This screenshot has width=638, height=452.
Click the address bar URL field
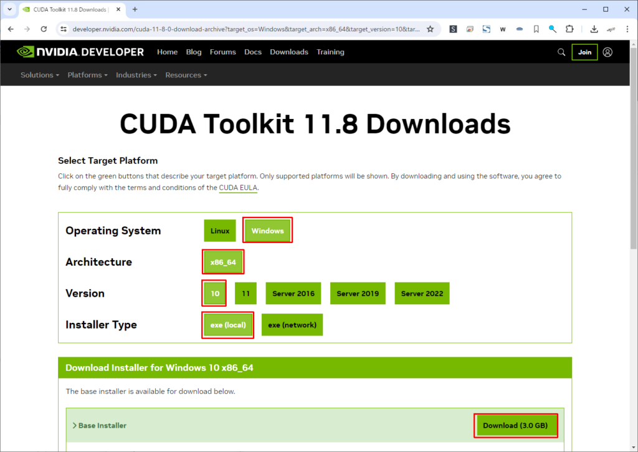pyautogui.click(x=246, y=29)
